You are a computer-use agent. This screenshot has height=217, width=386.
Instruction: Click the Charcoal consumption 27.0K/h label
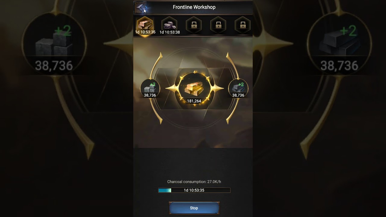pyautogui.click(x=194, y=182)
